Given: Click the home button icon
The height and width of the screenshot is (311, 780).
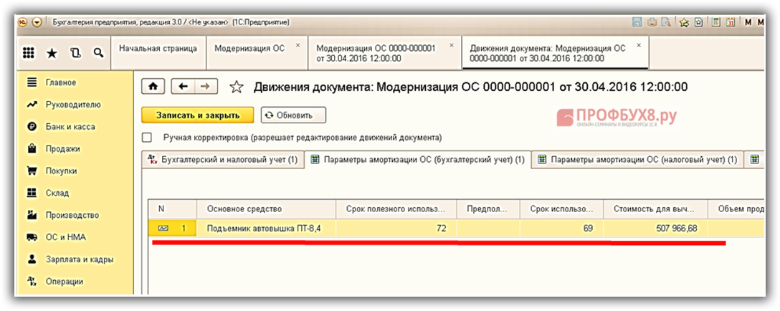Looking at the screenshot, I should pos(153,87).
